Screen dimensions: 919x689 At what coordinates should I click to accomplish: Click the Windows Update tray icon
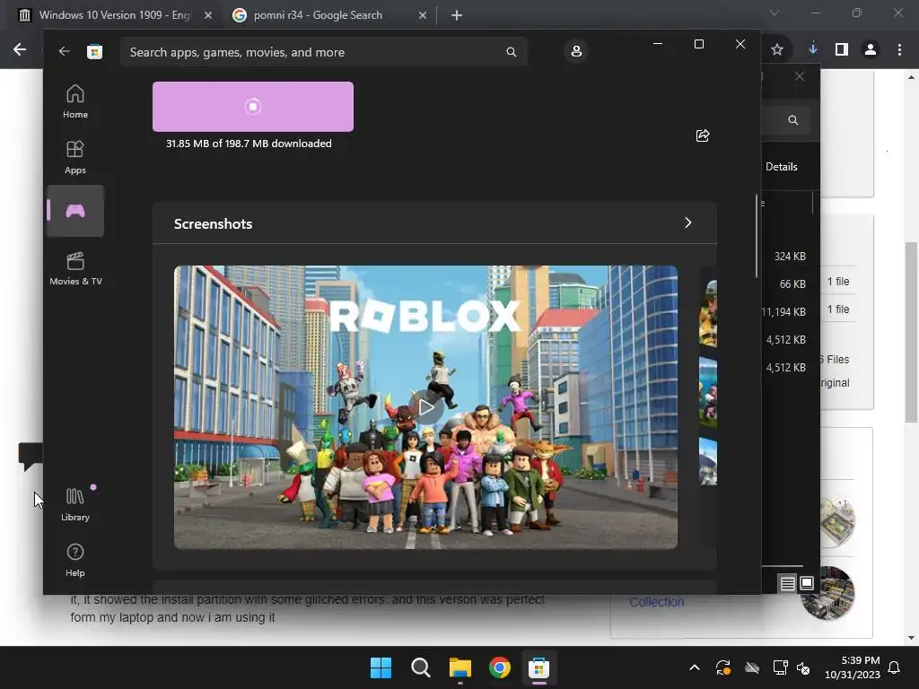723,667
